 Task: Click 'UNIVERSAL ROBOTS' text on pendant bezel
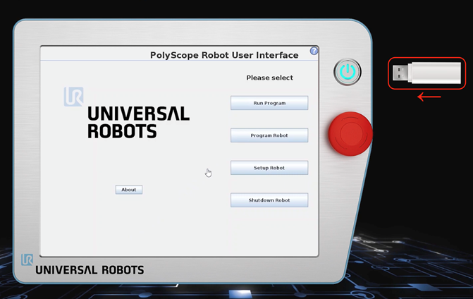(x=90, y=270)
